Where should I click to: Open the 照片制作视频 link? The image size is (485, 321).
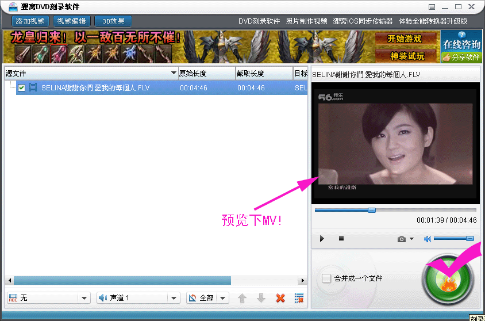(306, 21)
